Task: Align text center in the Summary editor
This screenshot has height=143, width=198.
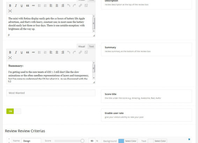Action: point(57,52)
